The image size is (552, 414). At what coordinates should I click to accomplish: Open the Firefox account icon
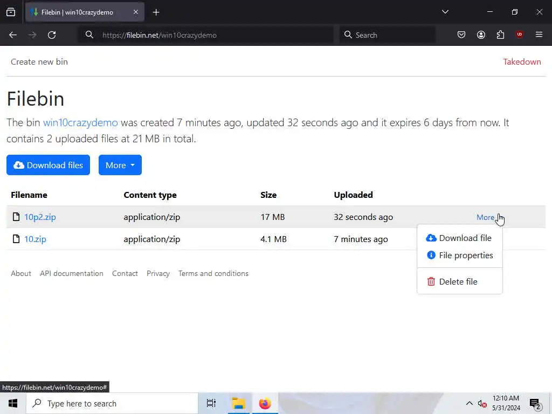pos(481,34)
